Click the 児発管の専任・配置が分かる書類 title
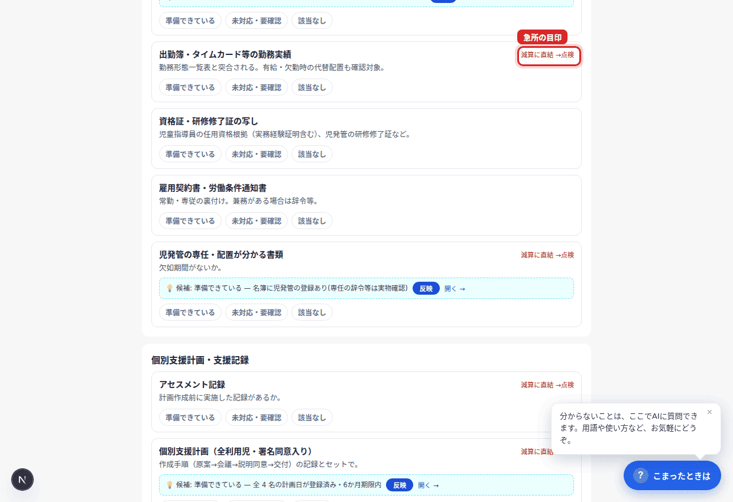Viewport: 733px width, 502px height. (221, 255)
